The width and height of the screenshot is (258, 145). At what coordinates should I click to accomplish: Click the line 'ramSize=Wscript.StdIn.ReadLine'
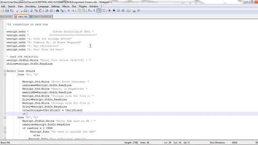coord(46,124)
